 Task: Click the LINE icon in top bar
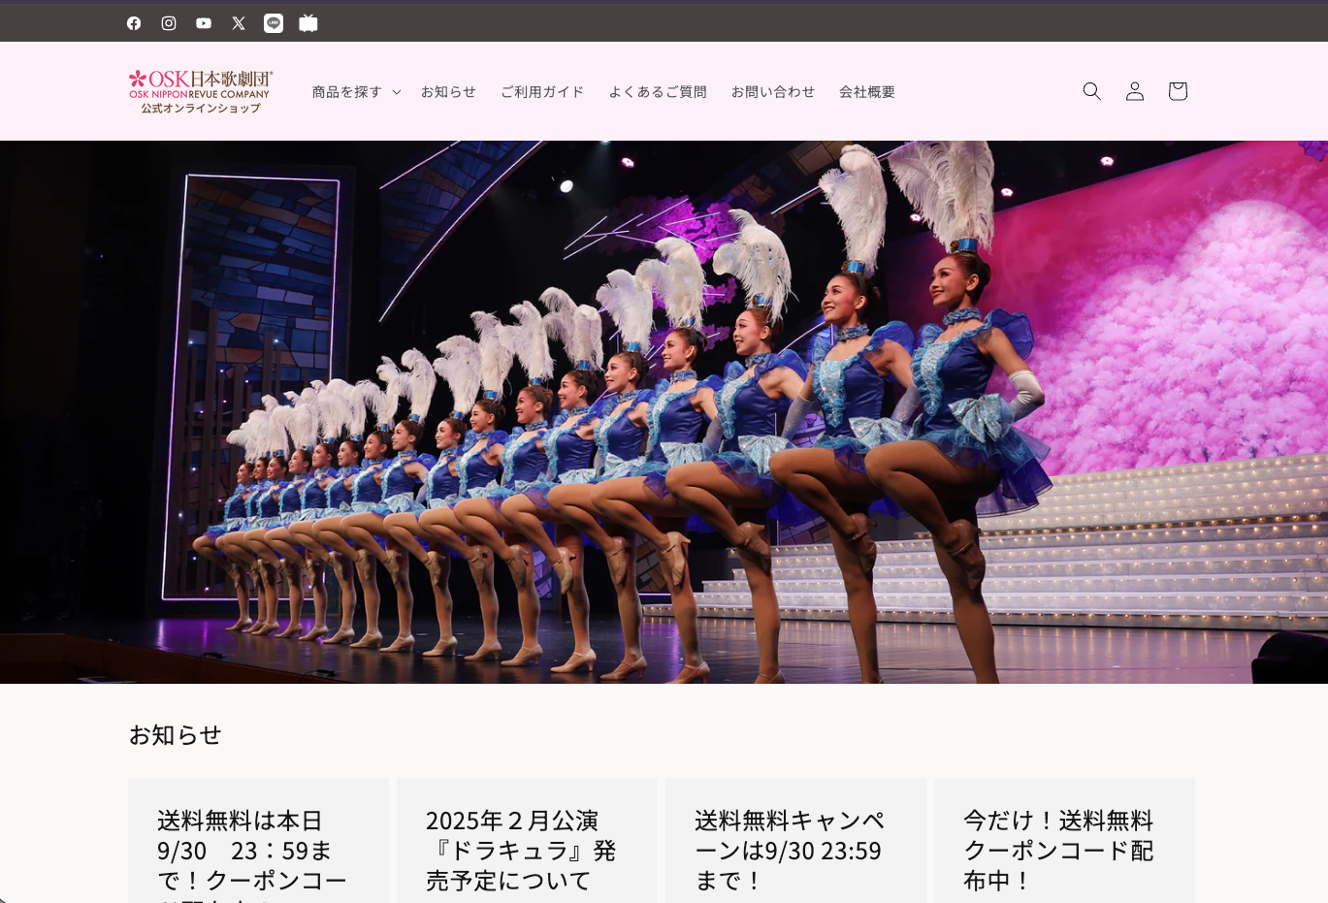click(x=274, y=23)
